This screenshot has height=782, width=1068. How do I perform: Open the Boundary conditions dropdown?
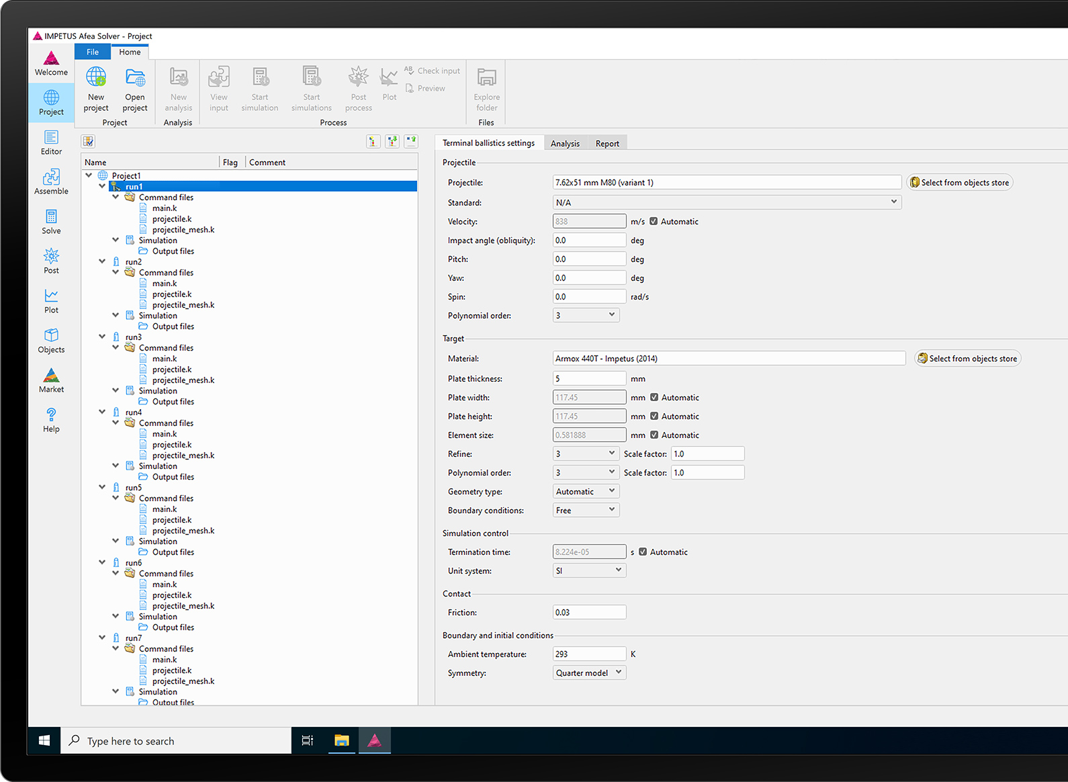(x=586, y=510)
